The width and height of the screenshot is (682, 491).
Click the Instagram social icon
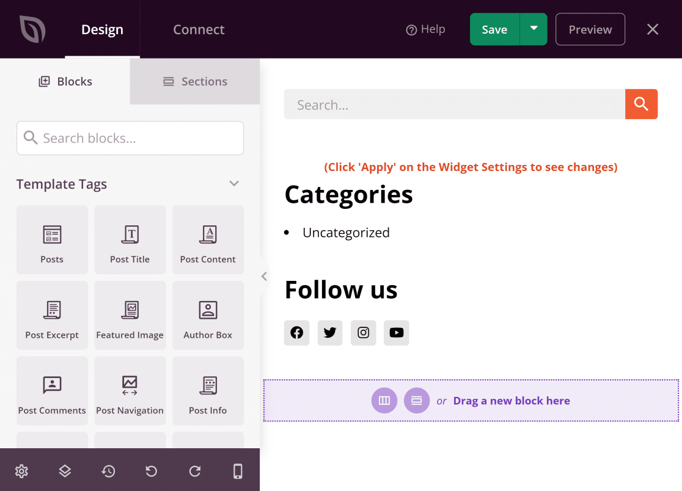click(363, 333)
